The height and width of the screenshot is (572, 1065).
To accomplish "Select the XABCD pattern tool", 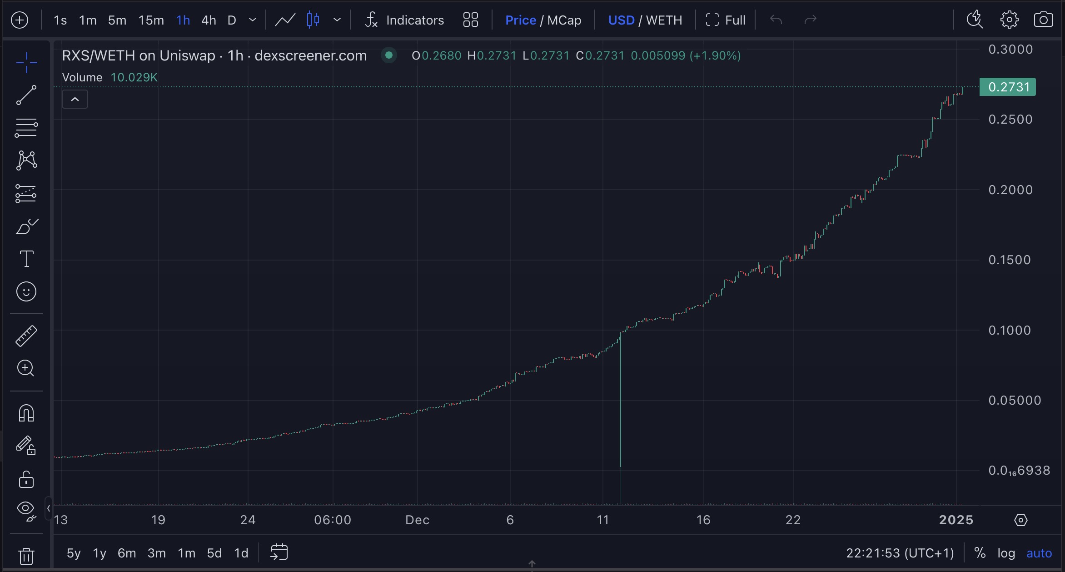I will point(26,161).
